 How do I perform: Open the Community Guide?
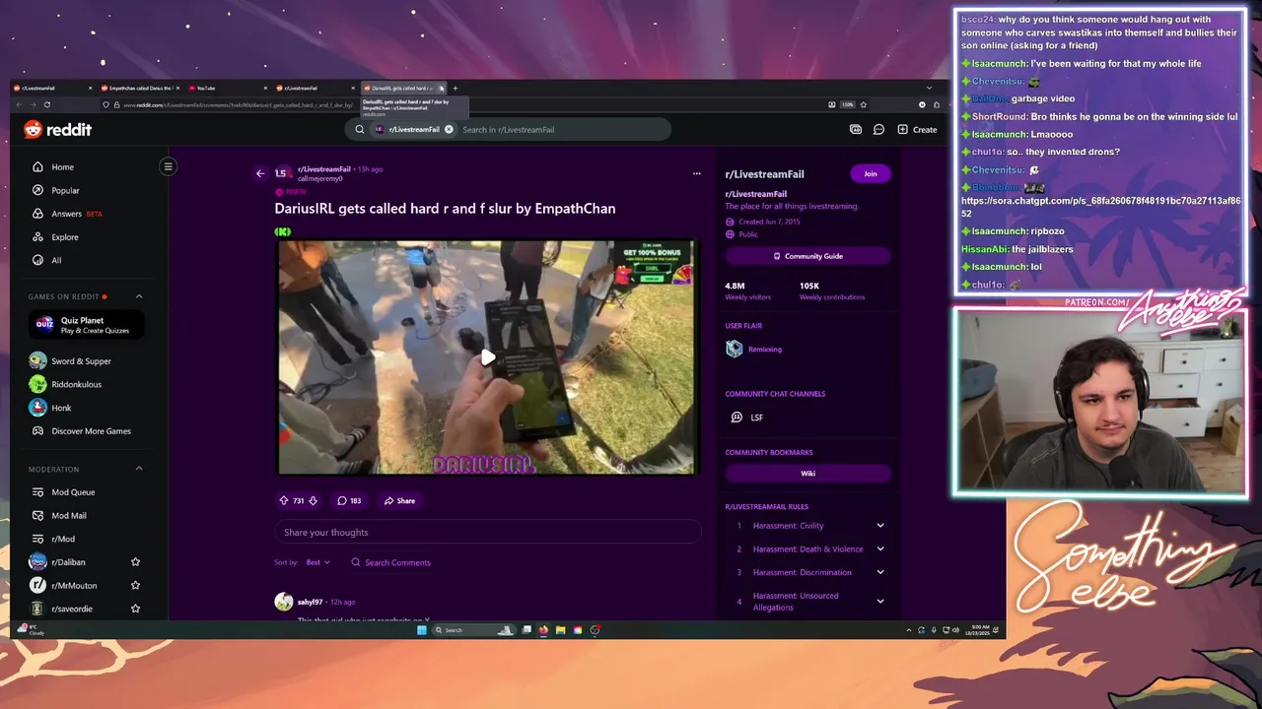tap(807, 256)
